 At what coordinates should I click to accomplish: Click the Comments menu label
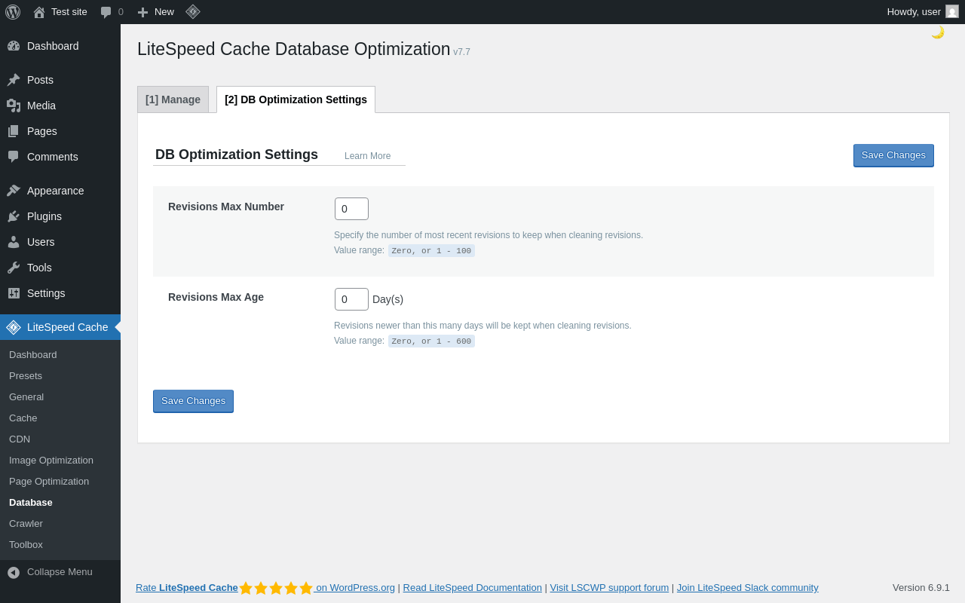(53, 157)
